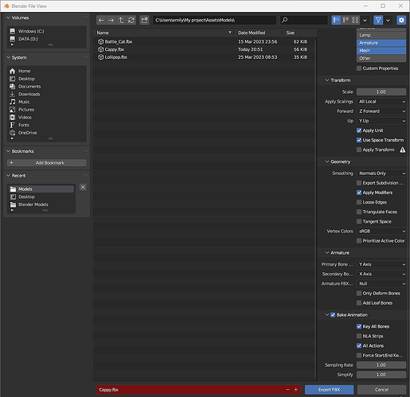The width and height of the screenshot is (410, 397).
Task: Remove the Models recent entry
Action: (83, 187)
